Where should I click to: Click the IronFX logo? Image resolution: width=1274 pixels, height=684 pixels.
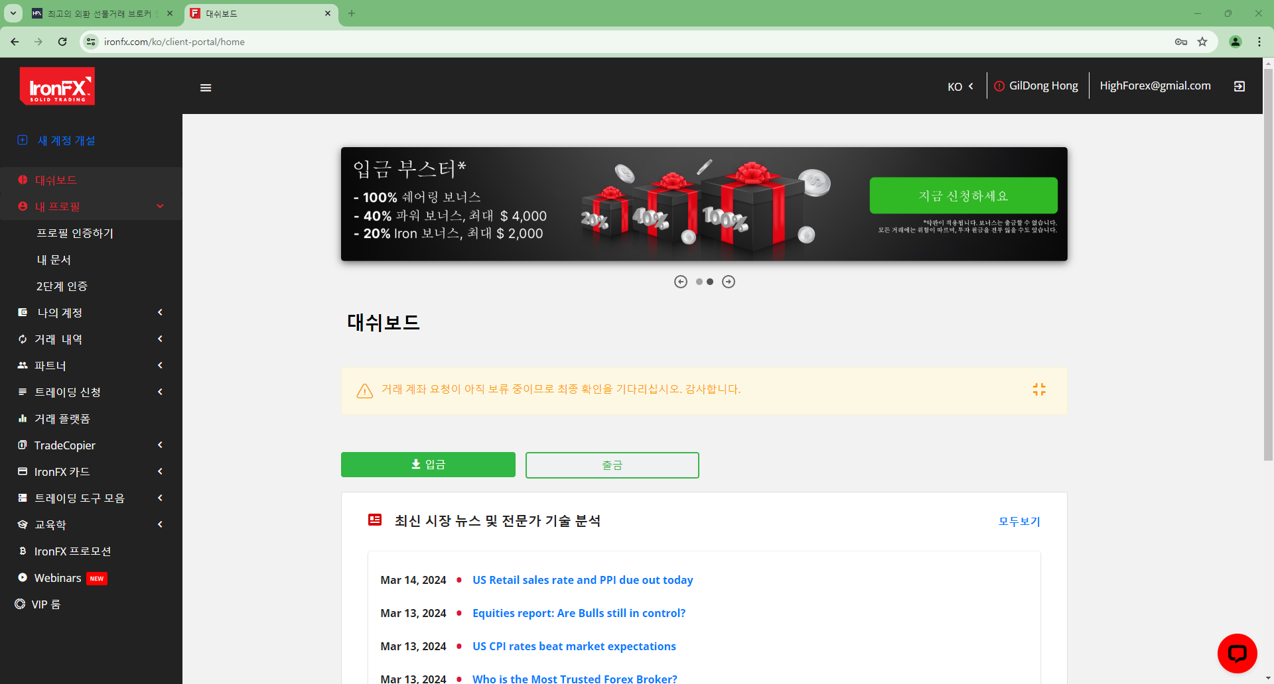57,86
